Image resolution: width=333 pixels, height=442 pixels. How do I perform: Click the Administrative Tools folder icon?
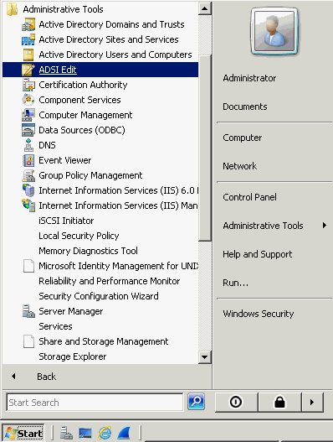(x=12, y=9)
